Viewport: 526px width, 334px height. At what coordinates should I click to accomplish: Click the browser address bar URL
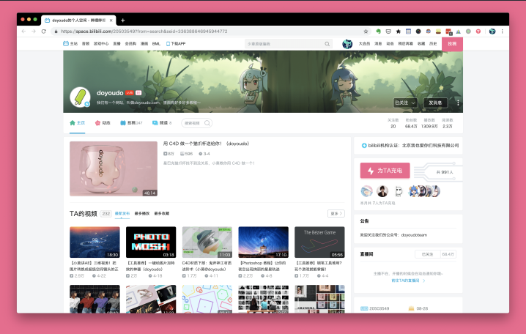click(x=144, y=31)
